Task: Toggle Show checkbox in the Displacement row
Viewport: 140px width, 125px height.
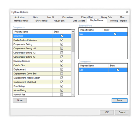Action: point(62,69)
